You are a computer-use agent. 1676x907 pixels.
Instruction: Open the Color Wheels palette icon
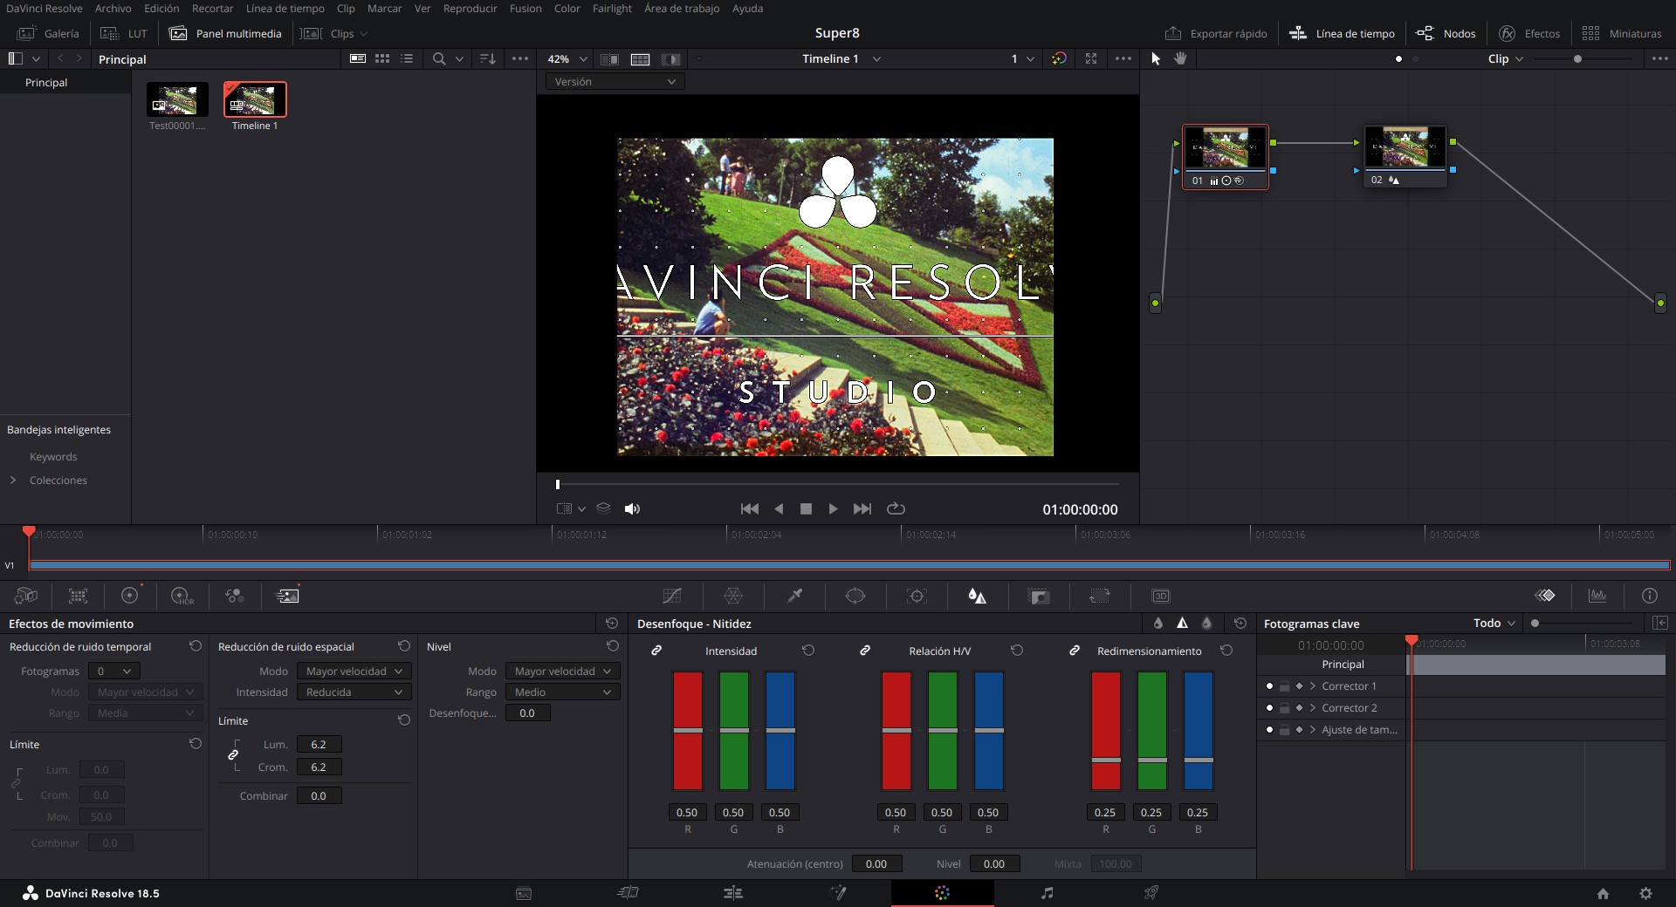point(129,596)
